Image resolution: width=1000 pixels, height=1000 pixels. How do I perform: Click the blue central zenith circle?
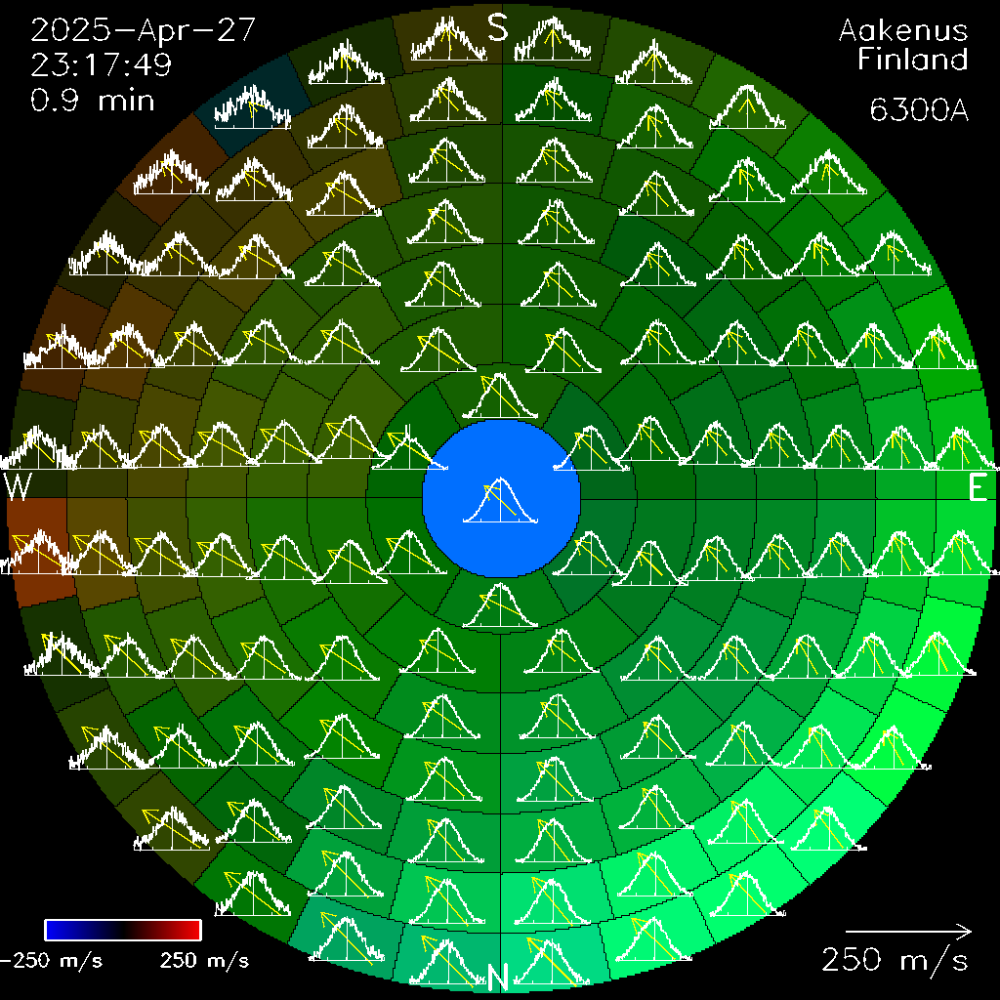501,499
